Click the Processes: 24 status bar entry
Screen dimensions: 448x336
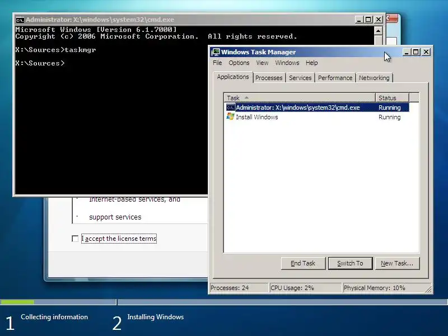pos(239,288)
